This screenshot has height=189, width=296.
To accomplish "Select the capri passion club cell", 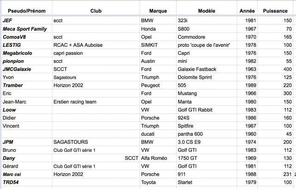I will pos(70,53).
